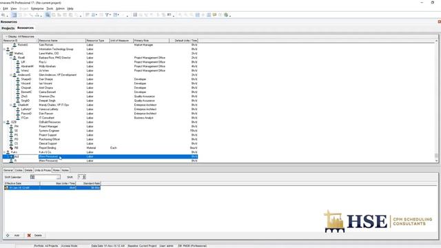
Task: Collapse the AndersonG branch
Action: 11,75
